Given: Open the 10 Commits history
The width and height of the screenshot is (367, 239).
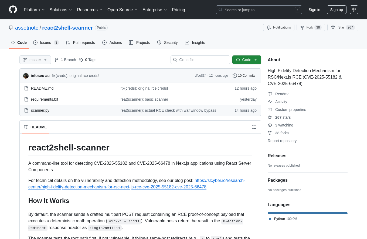Looking at the screenshot, I should coord(244,76).
